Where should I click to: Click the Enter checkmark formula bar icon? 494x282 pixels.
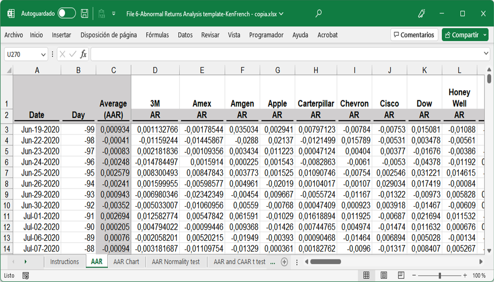click(73, 54)
